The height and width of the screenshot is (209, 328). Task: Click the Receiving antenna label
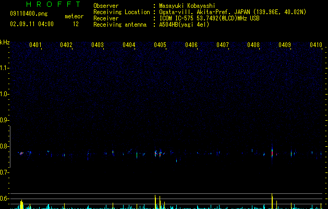click(120, 25)
